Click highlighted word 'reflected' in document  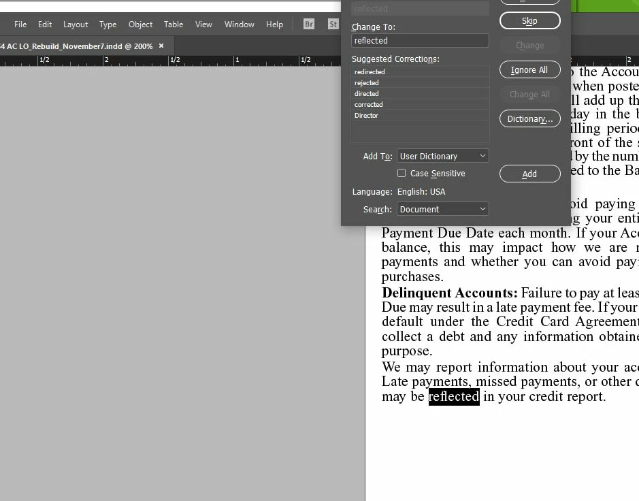tap(454, 396)
